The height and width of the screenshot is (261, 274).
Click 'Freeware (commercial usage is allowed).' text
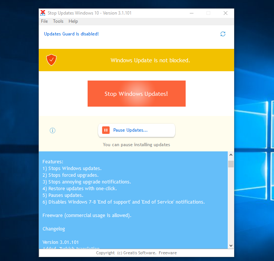pyautogui.click(x=87, y=216)
